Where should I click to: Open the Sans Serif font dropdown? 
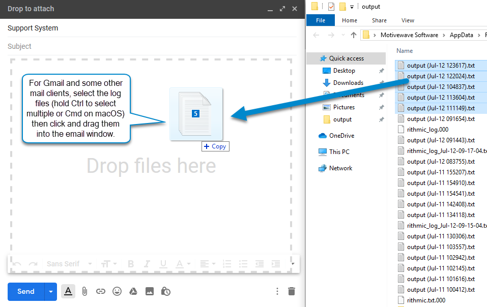[69, 264]
